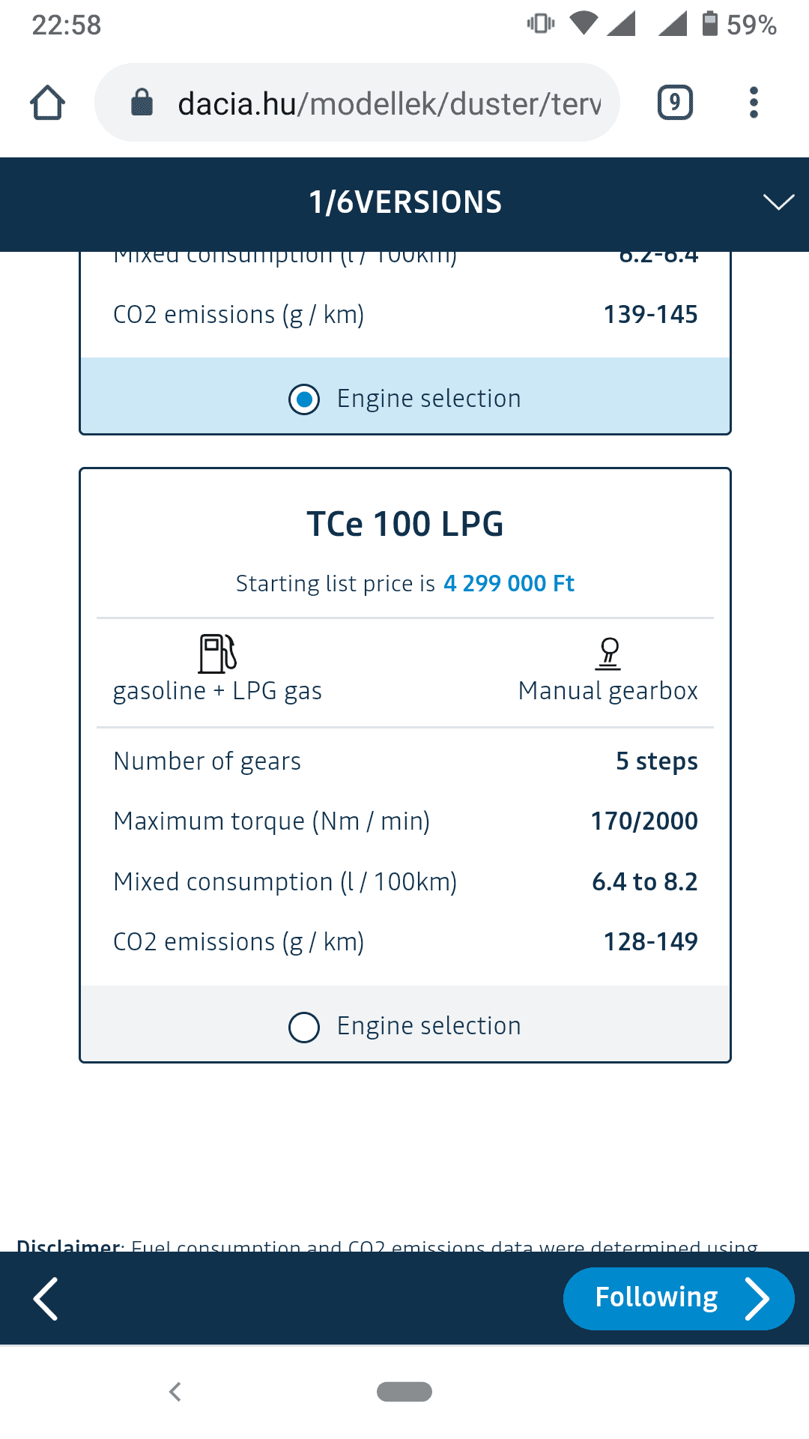Tap the browser home icon
Viewport: 809px width, 1439px height.
tap(47, 103)
